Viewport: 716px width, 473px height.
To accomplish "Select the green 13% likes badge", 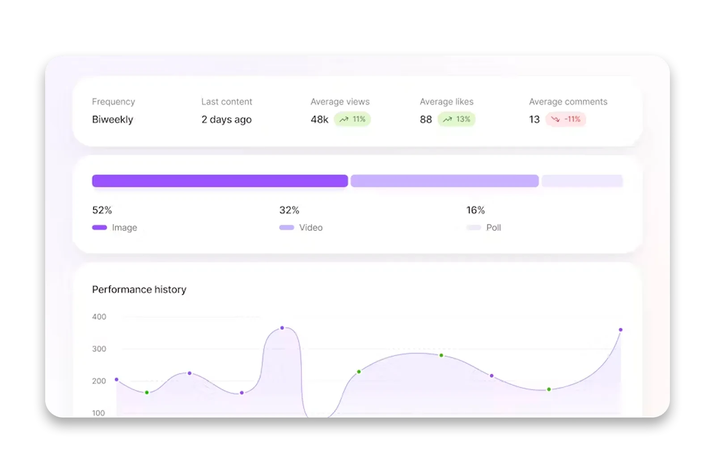I will pos(457,119).
